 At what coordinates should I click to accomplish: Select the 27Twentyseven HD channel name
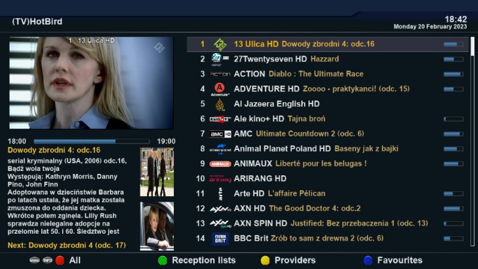click(270, 59)
